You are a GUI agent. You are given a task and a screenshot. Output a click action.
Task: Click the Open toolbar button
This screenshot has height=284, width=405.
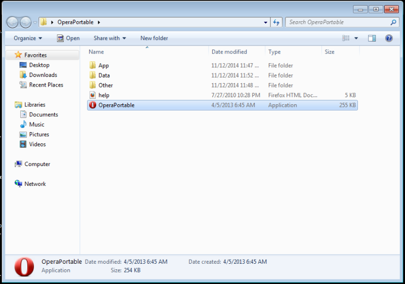tap(68, 38)
